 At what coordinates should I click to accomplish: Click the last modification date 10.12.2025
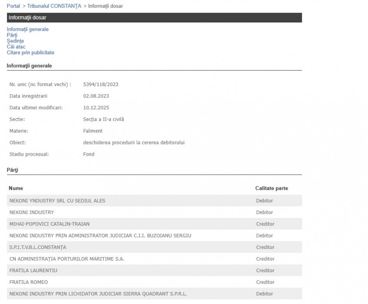tap(96, 107)
